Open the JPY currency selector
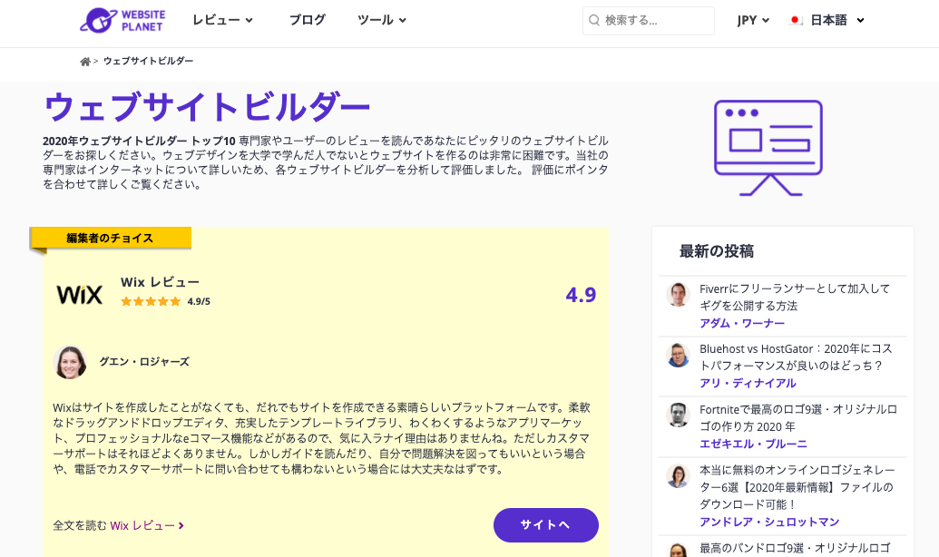Viewport: 939px width, 557px height. coord(753,20)
